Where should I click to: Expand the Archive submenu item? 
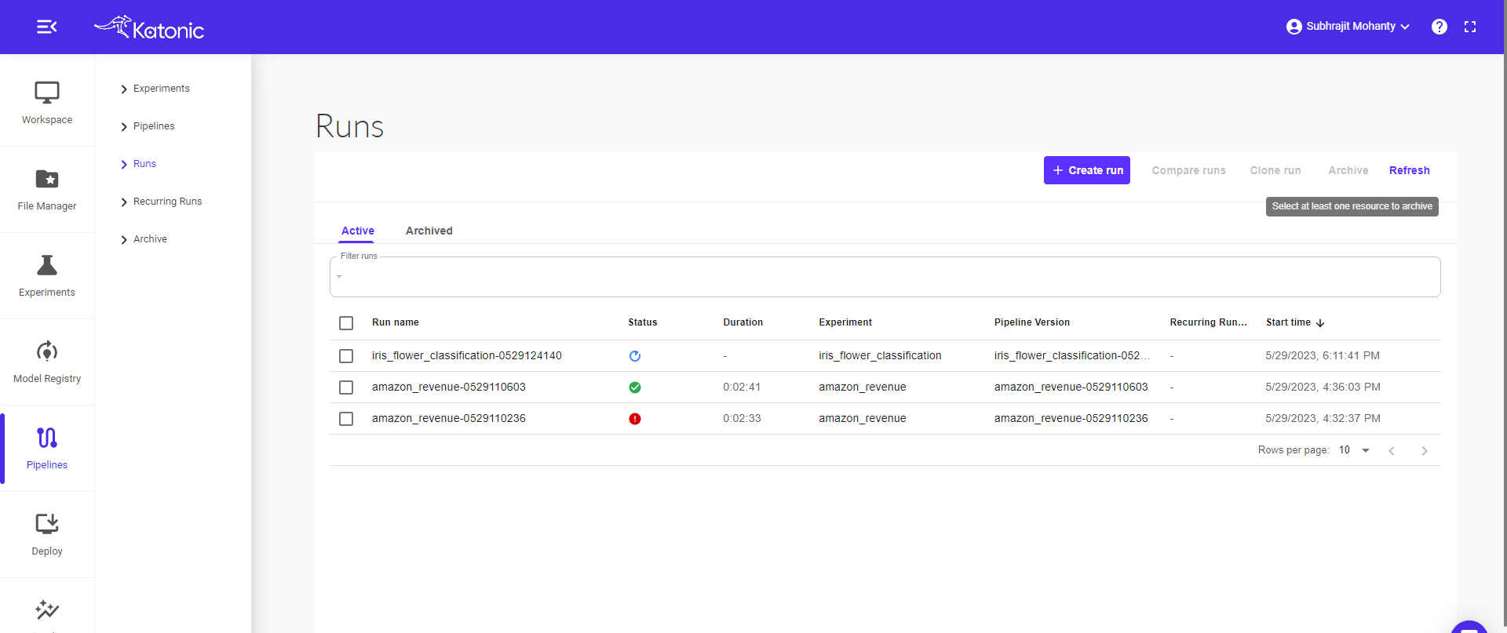click(144, 239)
